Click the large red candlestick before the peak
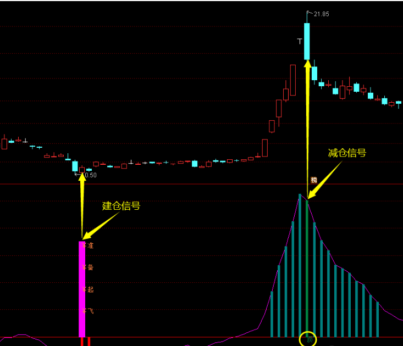This screenshot has height=346, width=403. coord(293,80)
